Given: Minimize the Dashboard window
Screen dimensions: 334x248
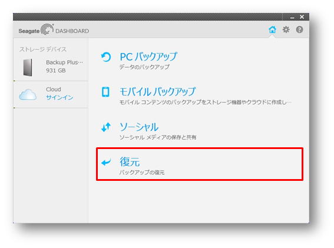Looking at the screenshot, I should point(292,17).
